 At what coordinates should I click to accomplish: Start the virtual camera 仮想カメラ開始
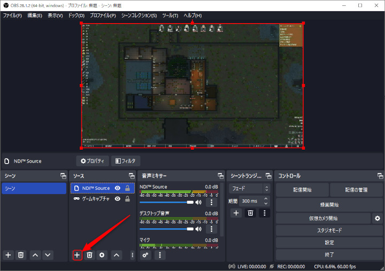[323, 218]
